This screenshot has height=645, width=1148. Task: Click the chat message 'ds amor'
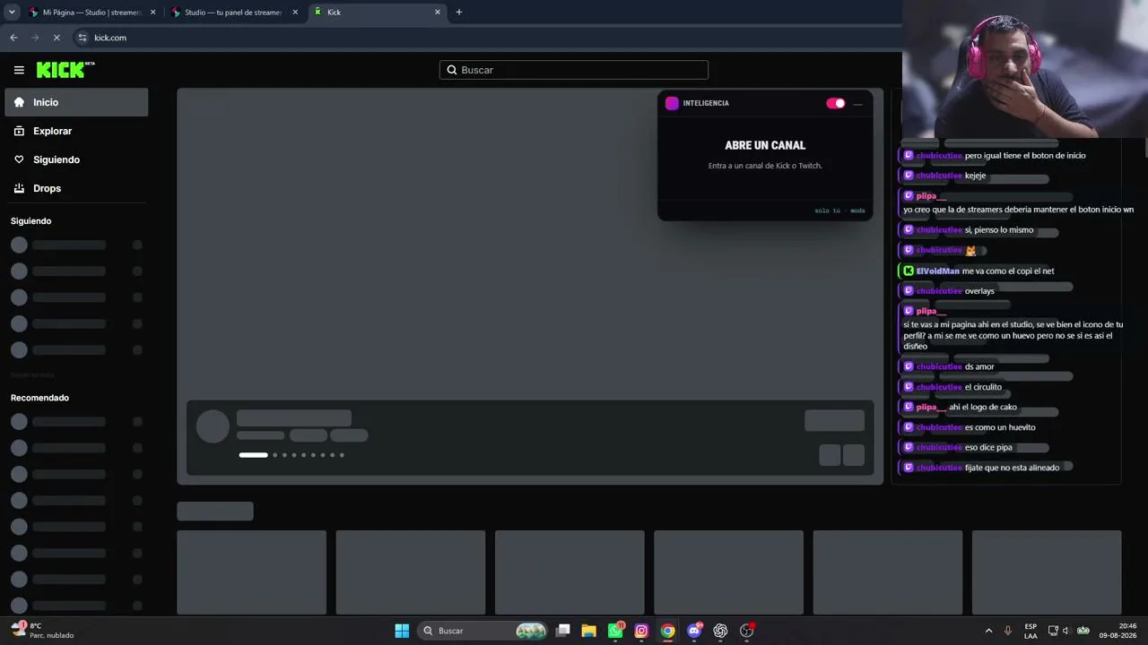click(x=979, y=366)
